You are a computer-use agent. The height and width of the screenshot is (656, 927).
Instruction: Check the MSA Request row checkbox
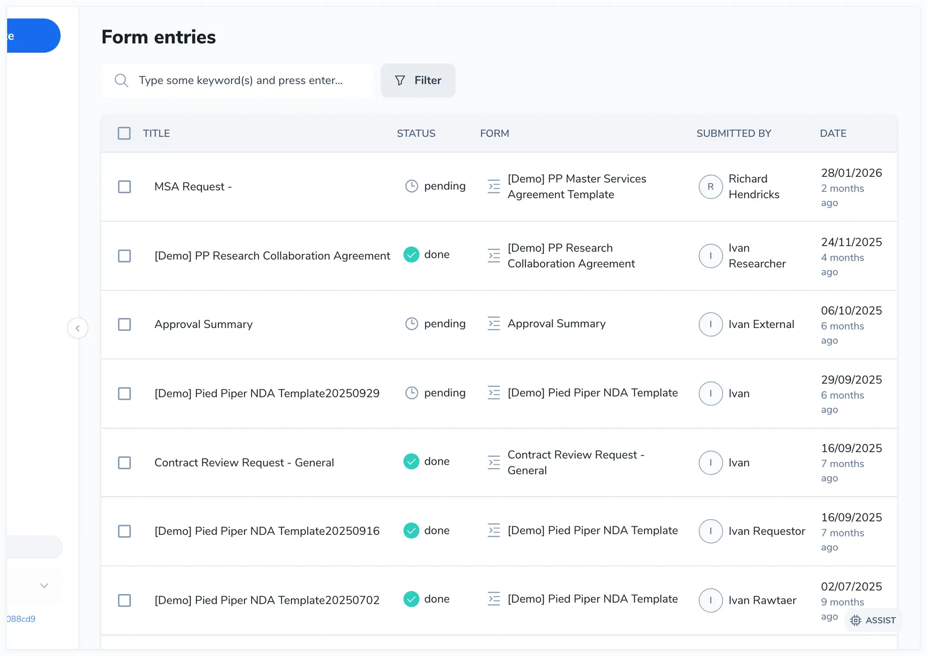tap(125, 187)
